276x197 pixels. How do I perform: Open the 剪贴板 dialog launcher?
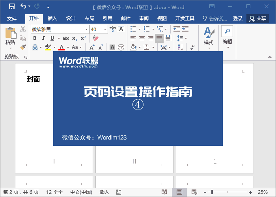point(26,57)
